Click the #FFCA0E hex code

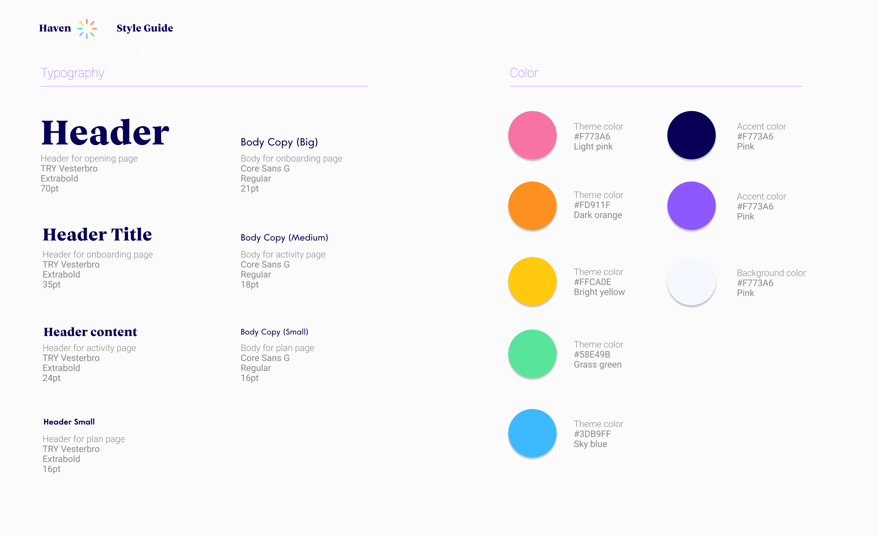click(x=593, y=282)
